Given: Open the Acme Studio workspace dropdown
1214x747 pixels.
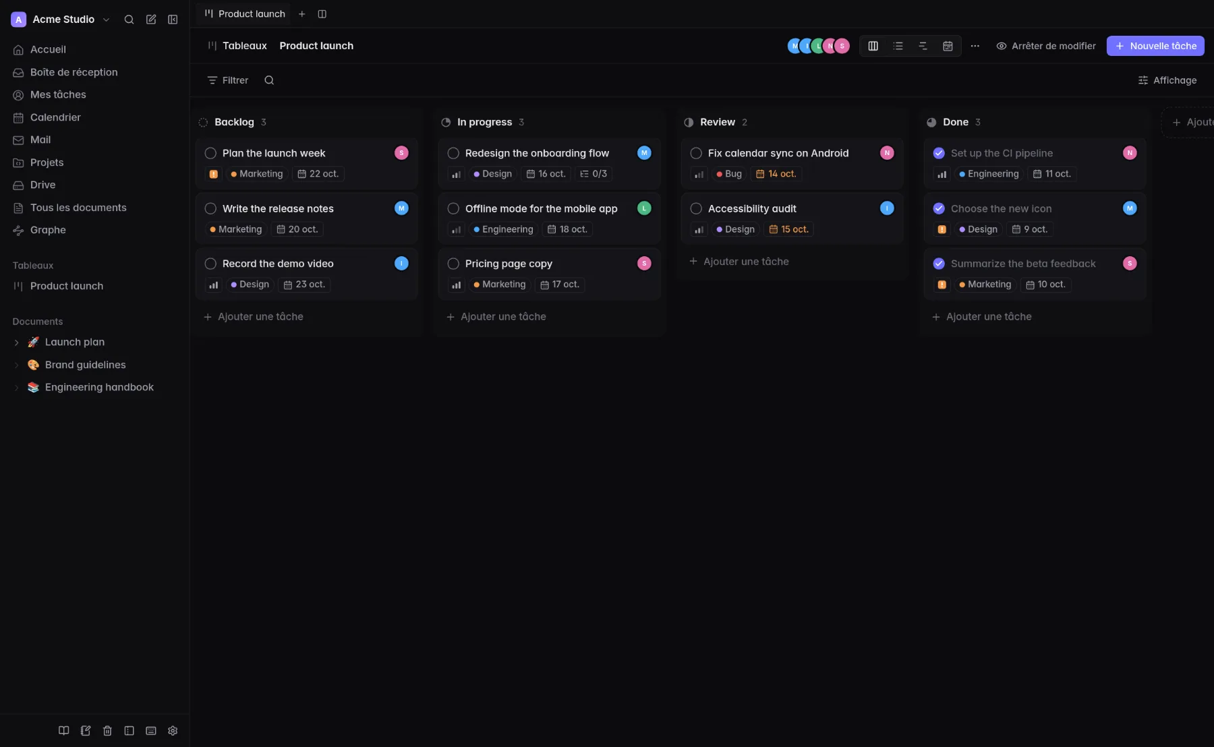Looking at the screenshot, I should click(x=61, y=20).
